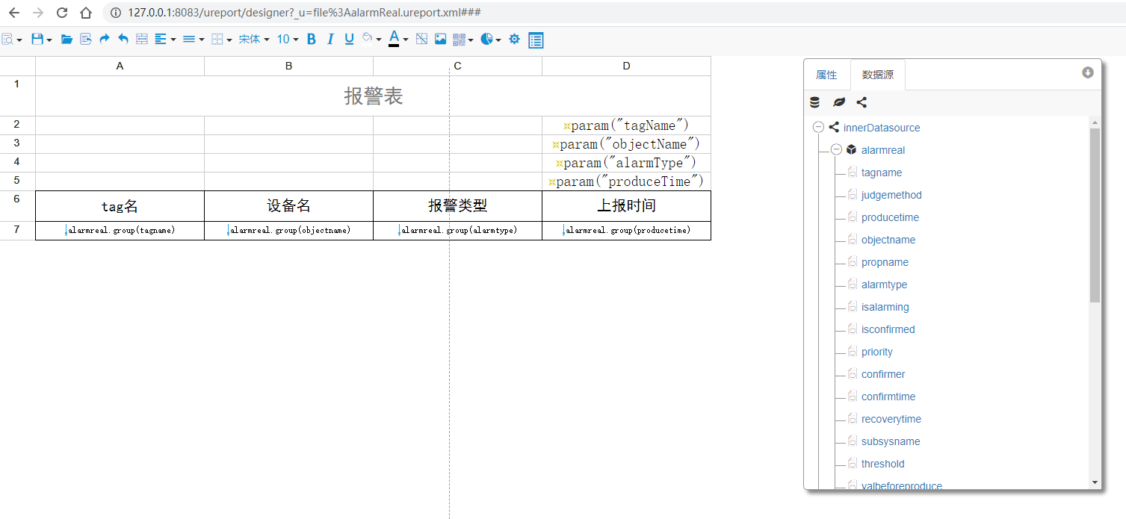
Task: Select the priority field
Action: (877, 352)
